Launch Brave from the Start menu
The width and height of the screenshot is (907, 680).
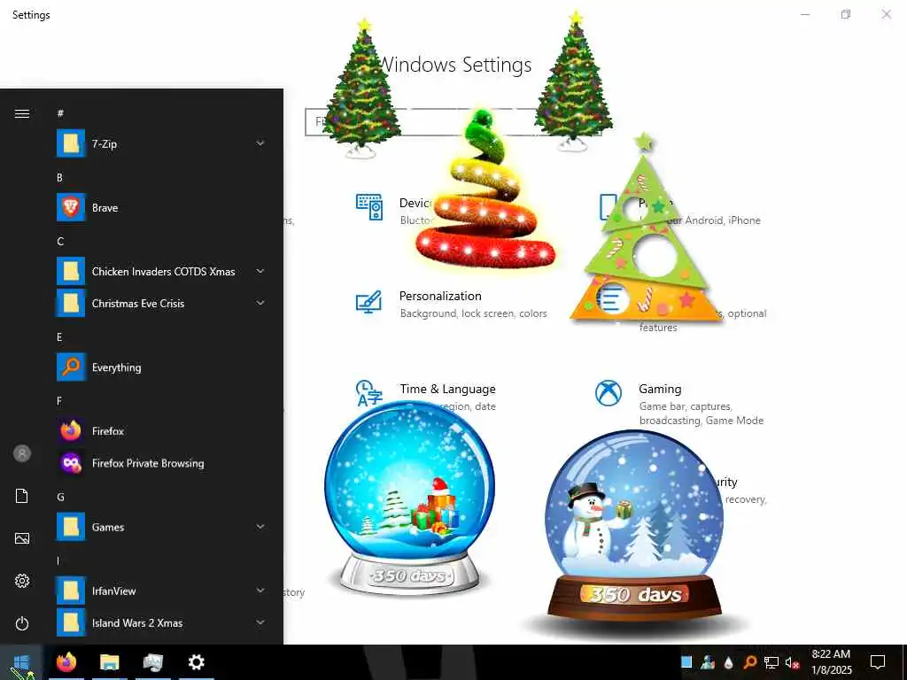tap(71, 207)
